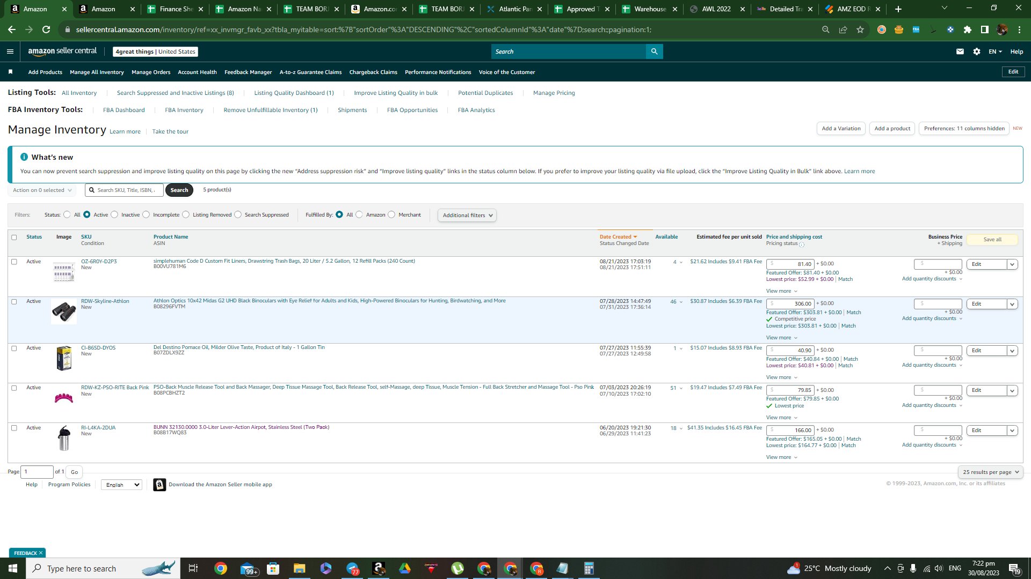Open the browser three-dot menu
The width and height of the screenshot is (1031, 579).
[x=1019, y=29]
